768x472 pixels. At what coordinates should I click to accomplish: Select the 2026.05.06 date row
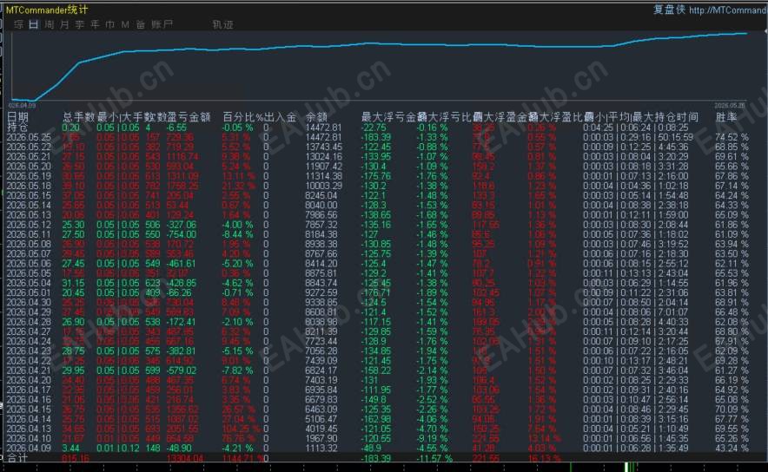click(29, 264)
